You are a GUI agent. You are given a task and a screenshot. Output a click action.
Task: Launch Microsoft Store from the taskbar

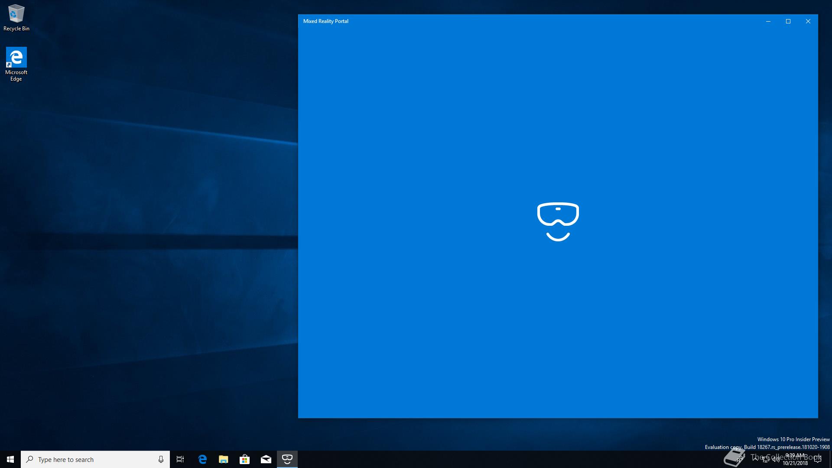[x=244, y=459]
